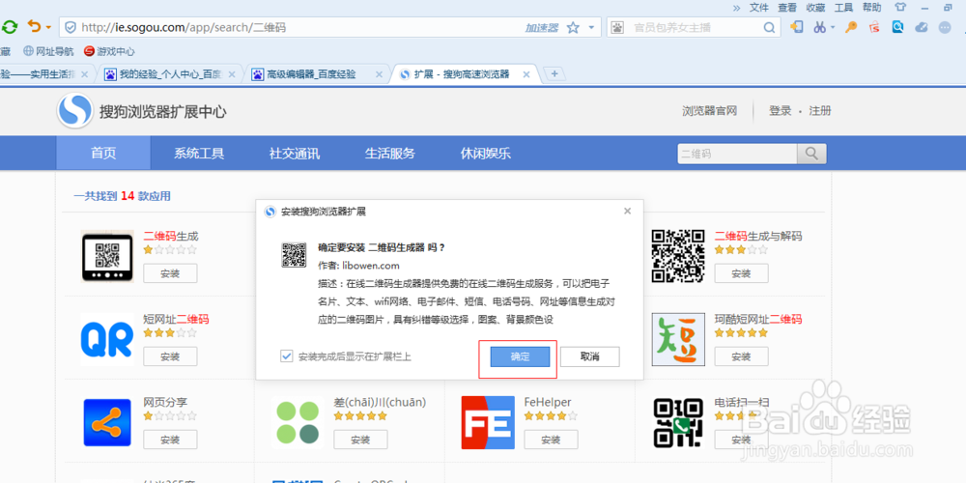Image resolution: width=966 pixels, height=483 pixels.
Task: Open 休闲娱乐 category
Action: click(486, 154)
